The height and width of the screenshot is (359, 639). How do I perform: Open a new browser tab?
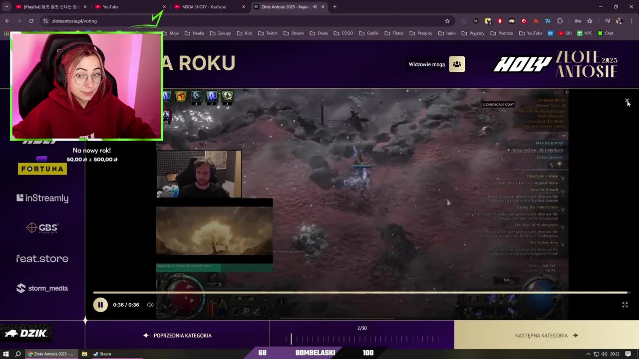coord(334,7)
